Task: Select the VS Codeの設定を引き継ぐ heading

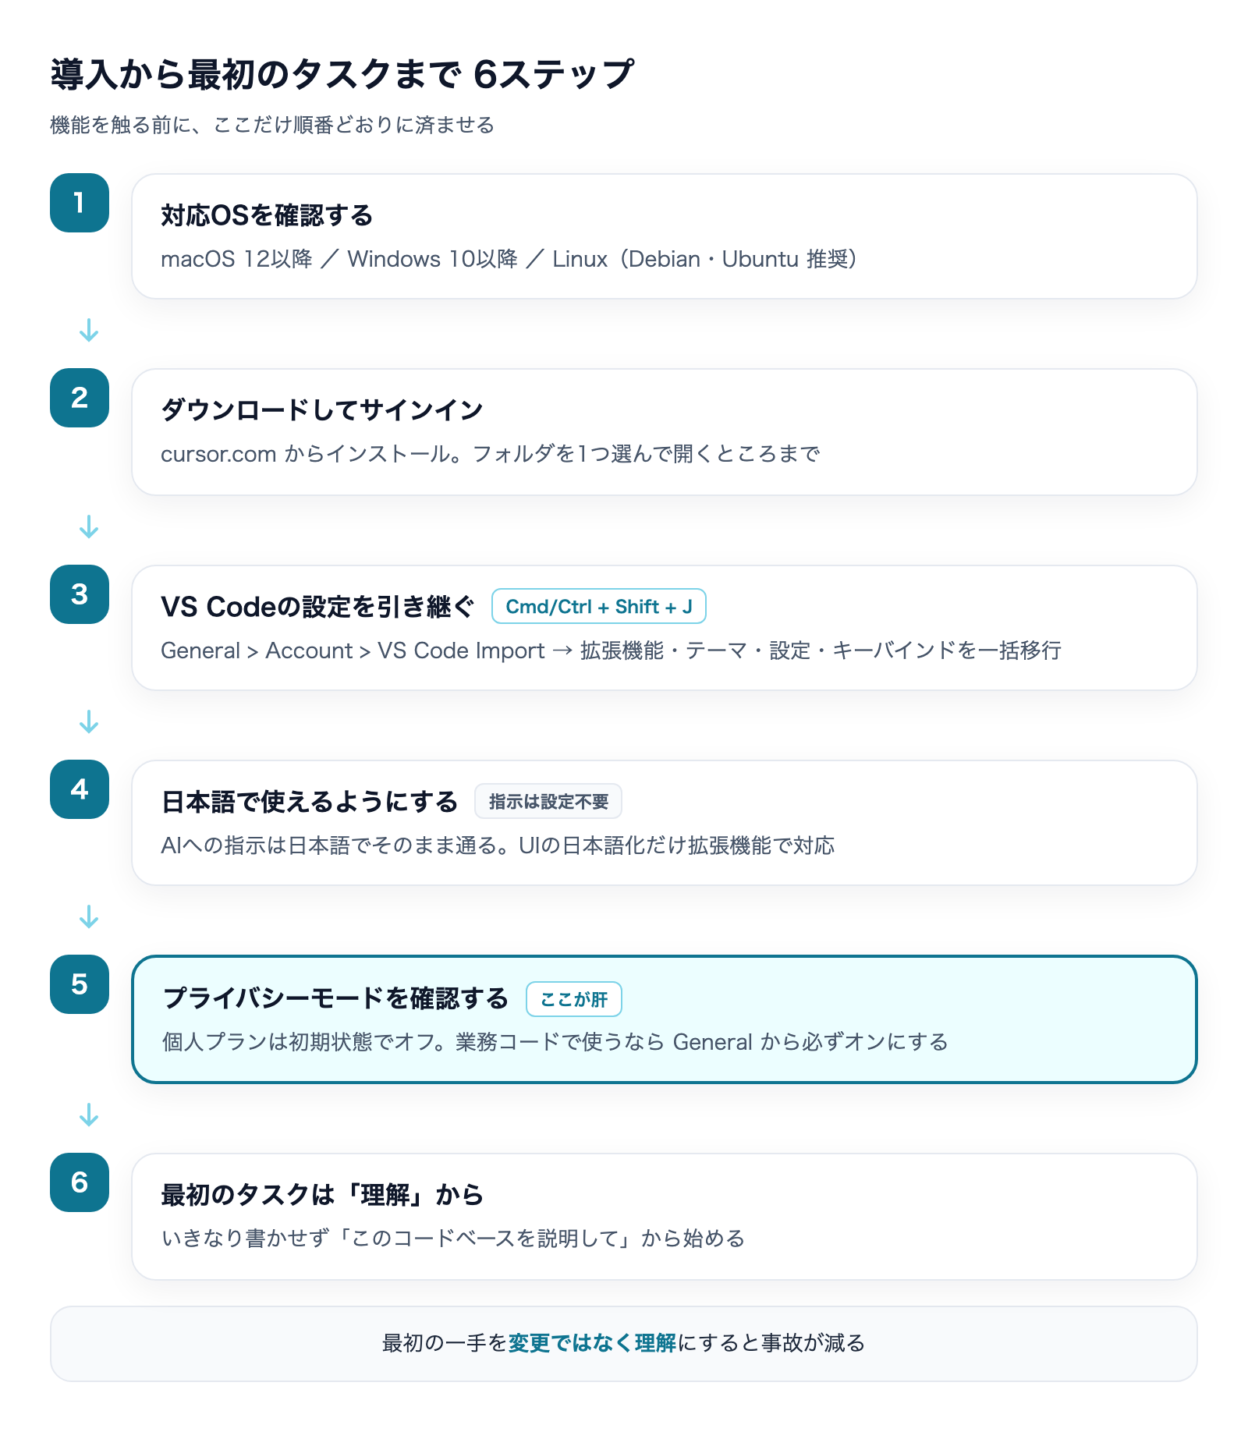Action: point(317,606)
